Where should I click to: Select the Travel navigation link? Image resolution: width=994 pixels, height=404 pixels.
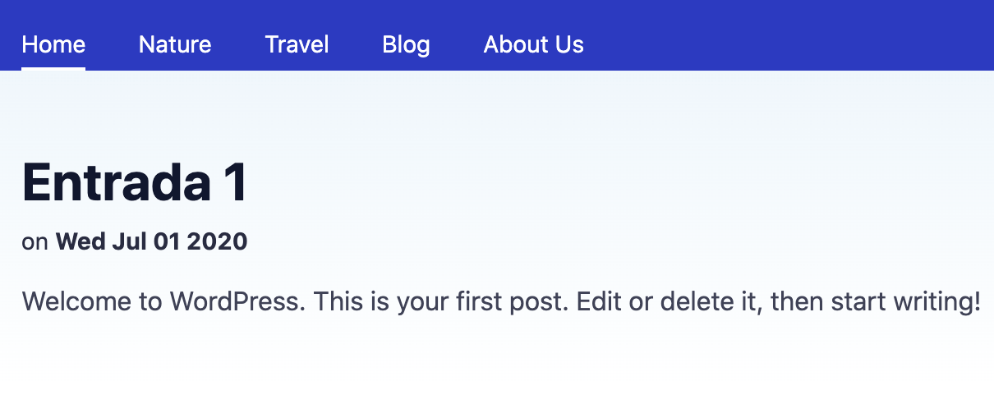[297, 44]
